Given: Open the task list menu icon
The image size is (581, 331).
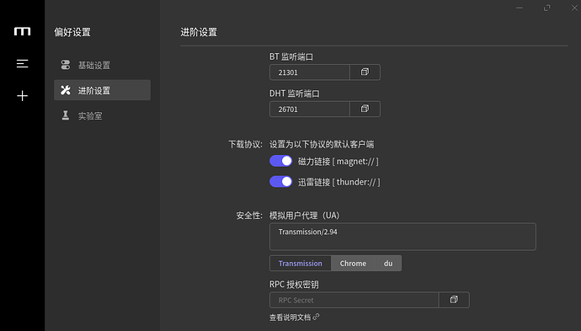Looking at the screenshot, I should click(x=22, y=64).
